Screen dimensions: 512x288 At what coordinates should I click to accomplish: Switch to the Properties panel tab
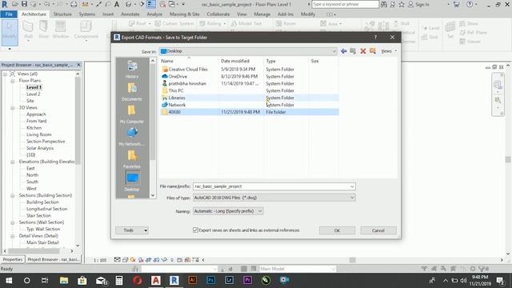pyautogui.click(x=13, y=259)
